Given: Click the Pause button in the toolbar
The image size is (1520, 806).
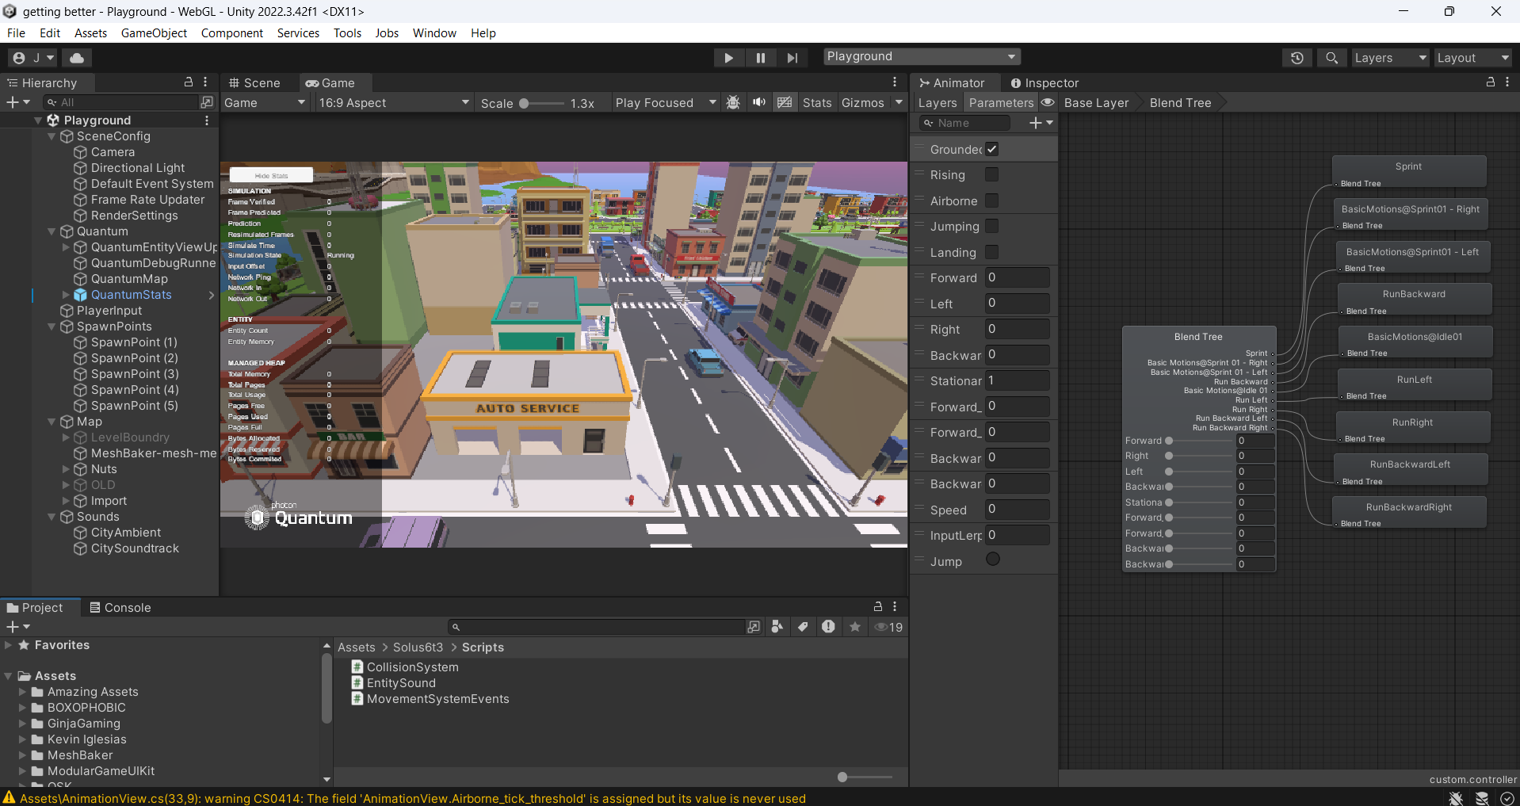Looking at the screenshot, I should (x=760, y=58).
